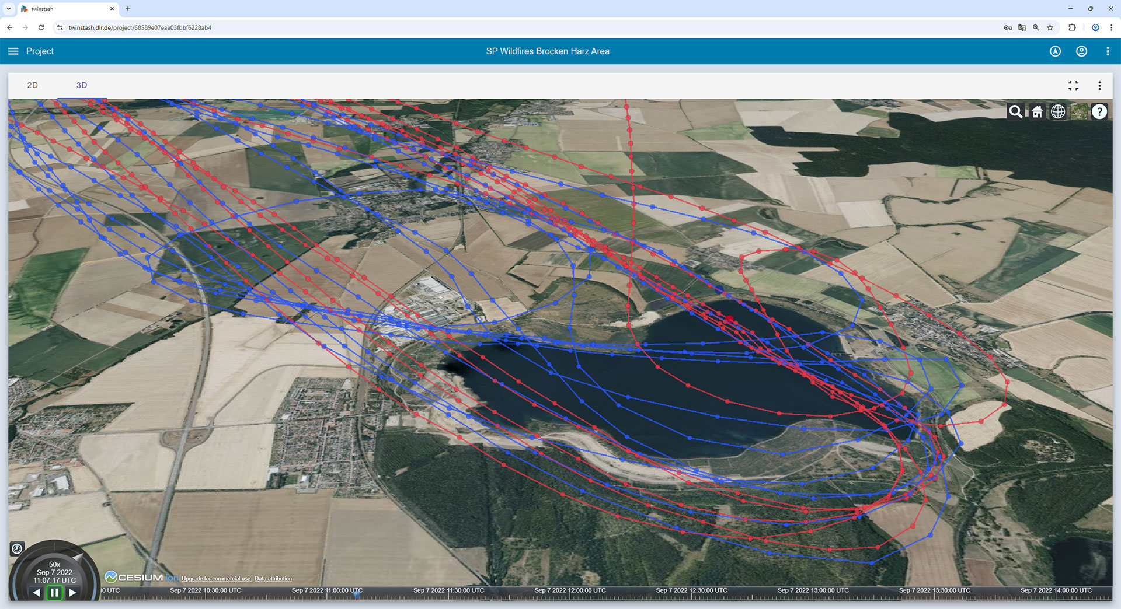Screen dimensions: 1121x609
Task: Close the twinstash browser tab
Action: (x=112, y=9)
